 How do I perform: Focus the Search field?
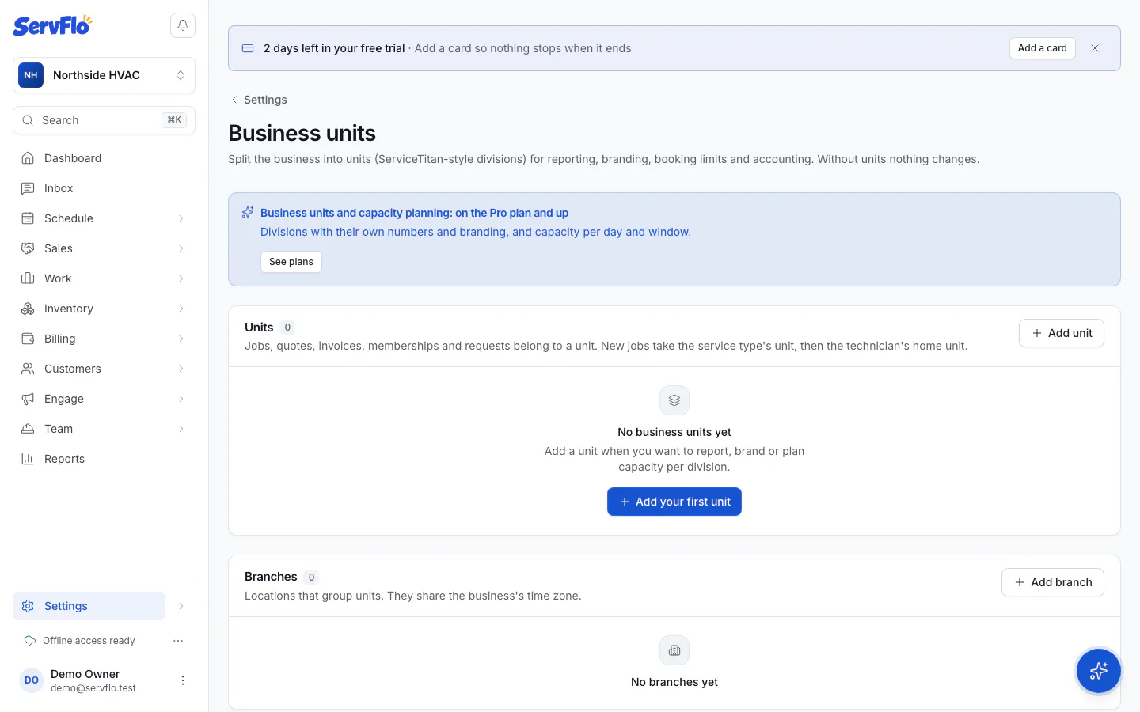104,120
